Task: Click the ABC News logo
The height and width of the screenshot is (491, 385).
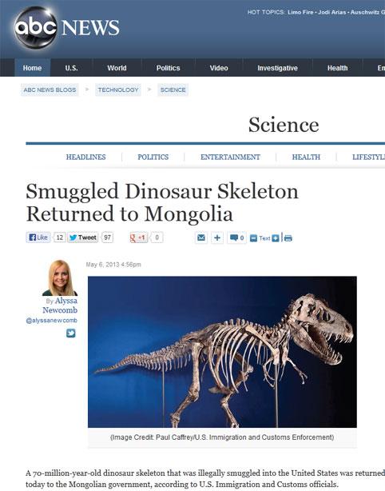Action: (66, 27)
